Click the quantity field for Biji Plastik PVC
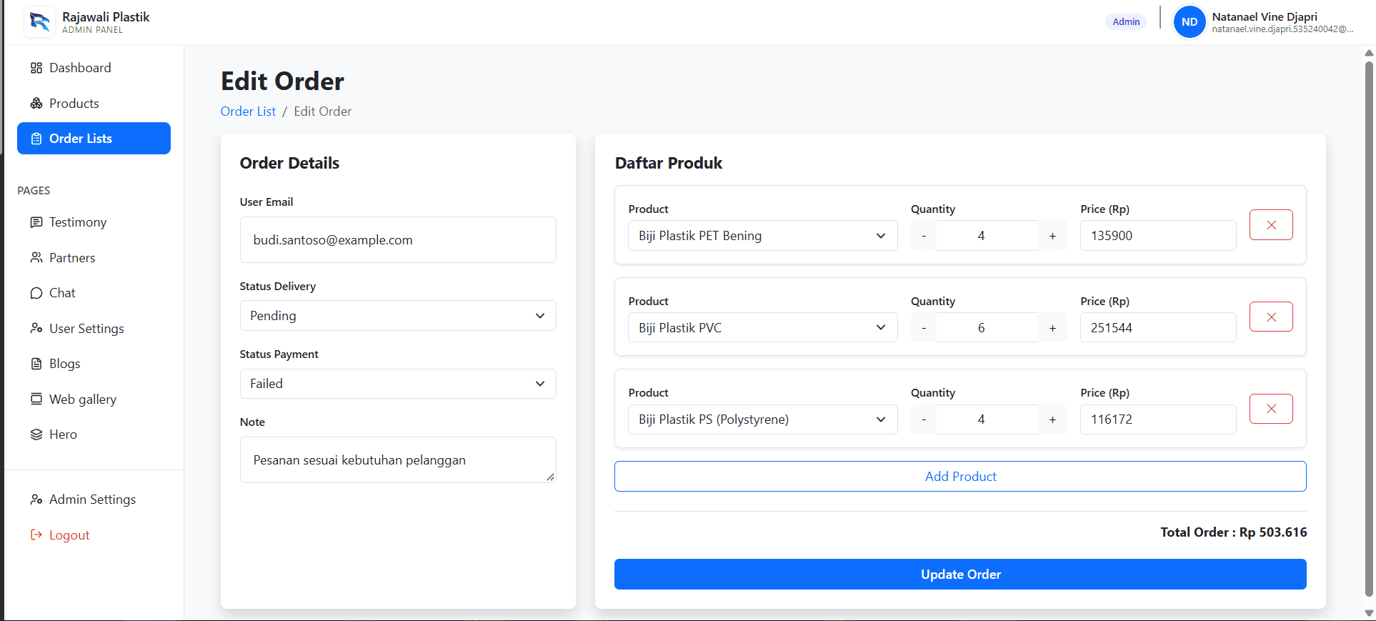 (x=987, y=328)
